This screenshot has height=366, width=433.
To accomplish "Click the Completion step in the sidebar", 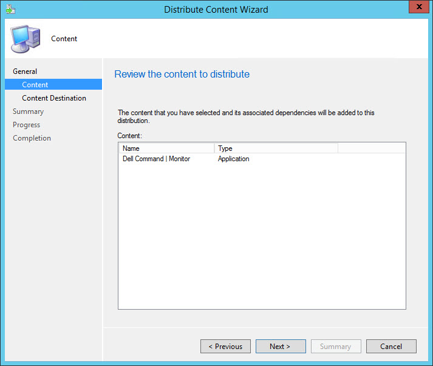I will pyautogui.click(x=32, y=138).
